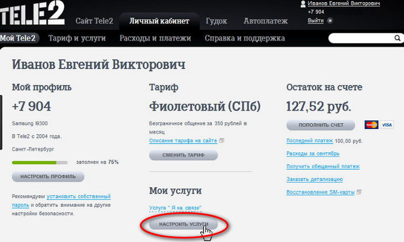Viewport: 404px width, 242px height.
Task: Open the Автоплатеж tab
Action: pyautogui.click(x=266, y=21)
